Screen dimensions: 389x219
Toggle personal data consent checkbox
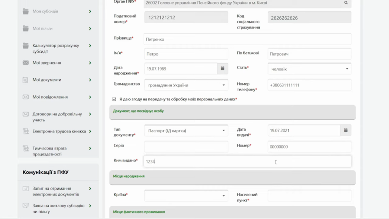114,99
